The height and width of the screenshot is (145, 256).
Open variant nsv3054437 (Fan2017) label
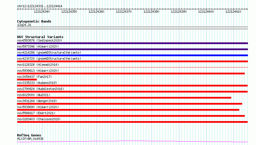35,77
